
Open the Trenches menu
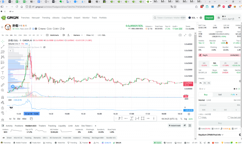(x=25, y=18)
